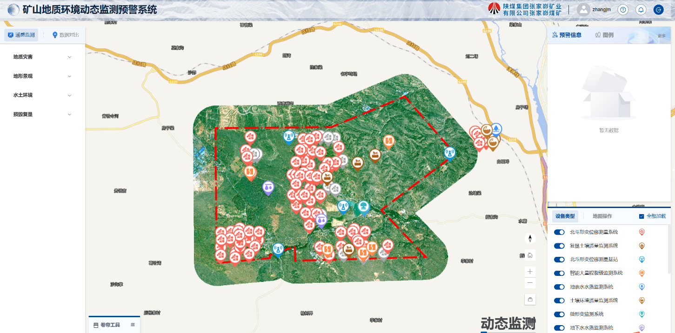Zoom in with the map plus button
675x333 pixels.
point(530,271)
